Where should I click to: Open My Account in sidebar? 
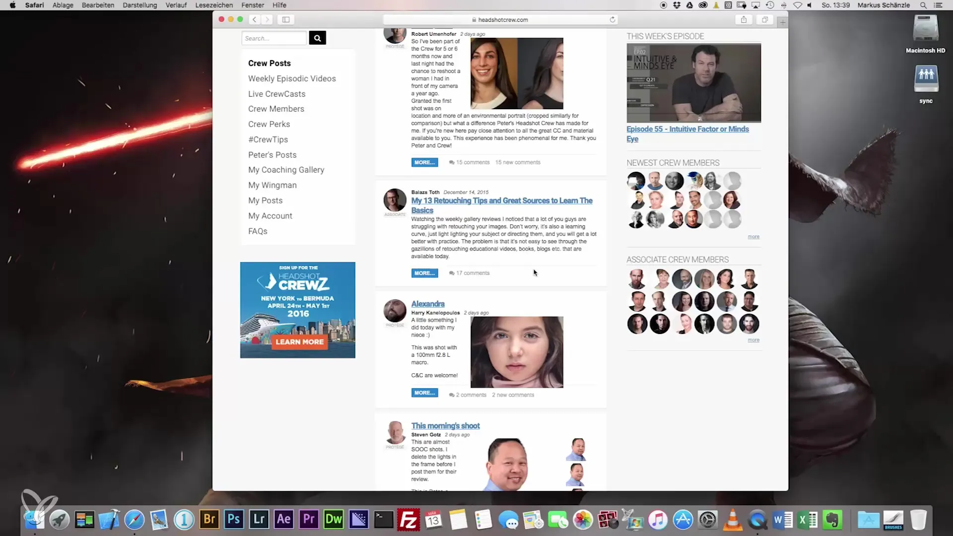pyautogui.click(x=270, y=216)
